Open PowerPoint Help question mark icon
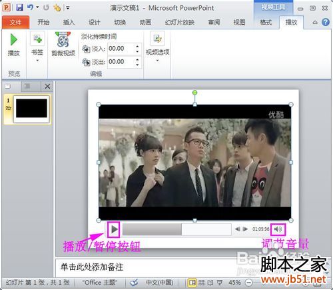Viewport: 333px width, 290px height. [x=326, y=22]
